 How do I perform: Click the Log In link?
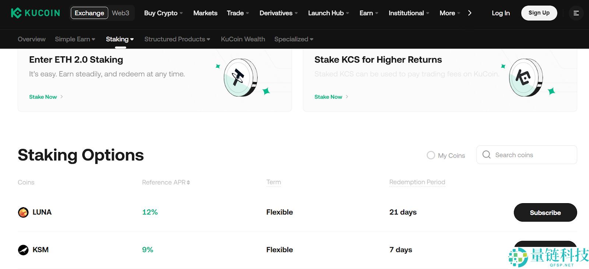[x=501, y=13]
